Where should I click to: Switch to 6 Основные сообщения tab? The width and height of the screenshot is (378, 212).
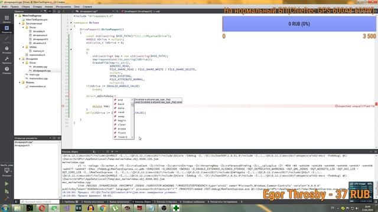pyautogui.click(x=193, y=202)
